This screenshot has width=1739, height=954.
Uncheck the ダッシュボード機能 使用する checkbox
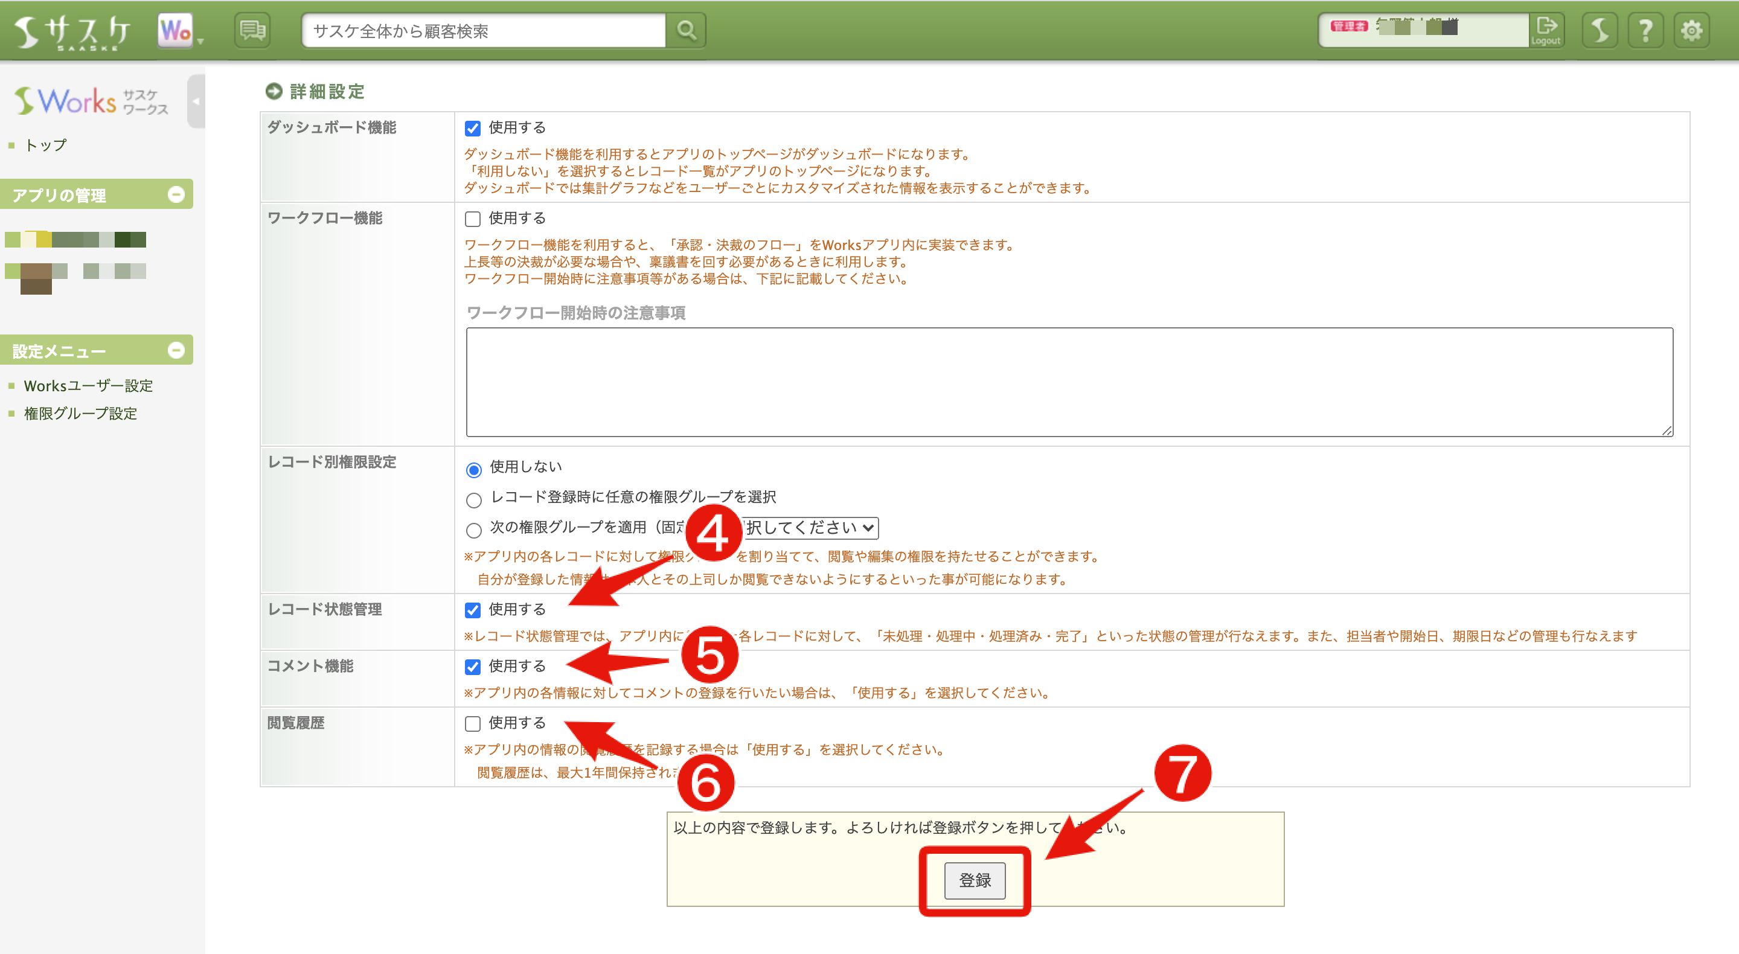tap(473, 128)
